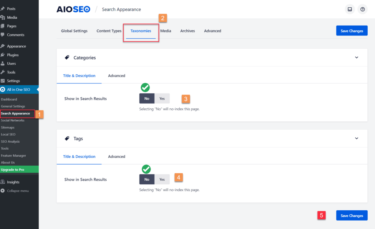Open the top-level Advanced tab
The image size is (375, 229).
212,31
